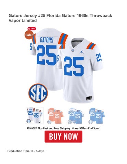Select the white jersey thumbnail
The height and width of the screenshot is (164, 127).
tap(35, 115)
